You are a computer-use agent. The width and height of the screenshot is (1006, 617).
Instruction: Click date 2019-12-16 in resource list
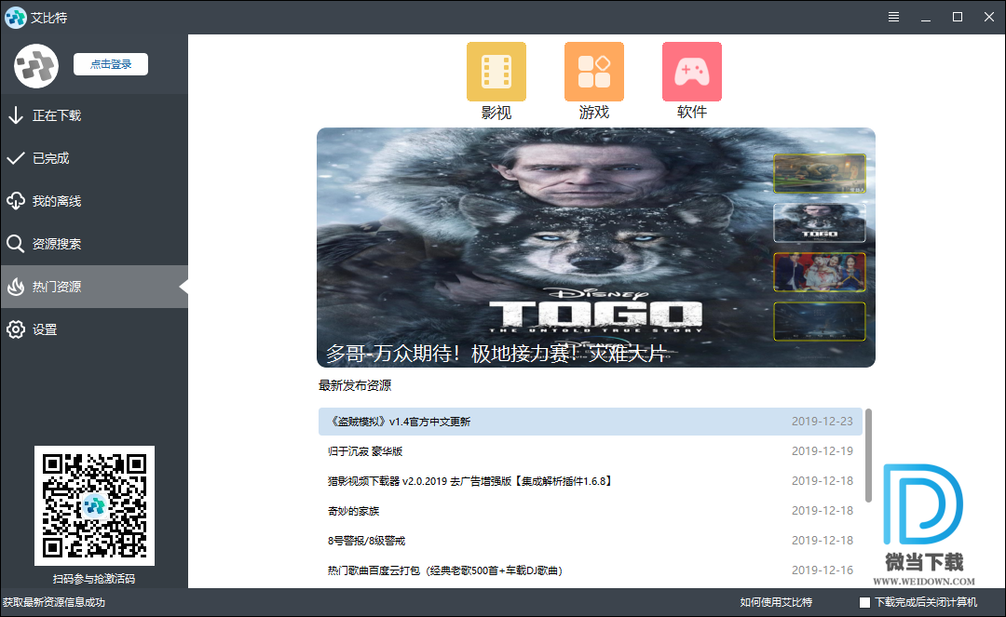(822, 570)
